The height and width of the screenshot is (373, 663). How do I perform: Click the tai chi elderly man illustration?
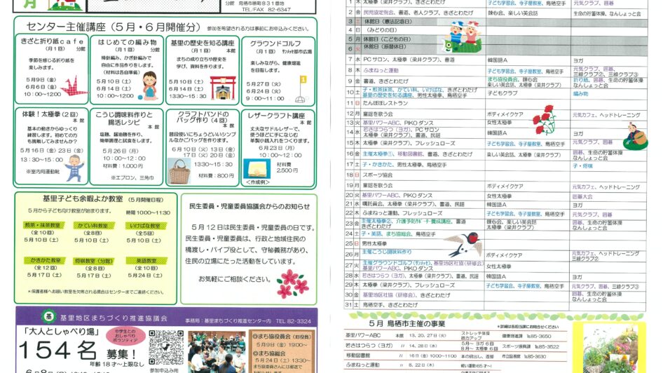coord(75,168)
